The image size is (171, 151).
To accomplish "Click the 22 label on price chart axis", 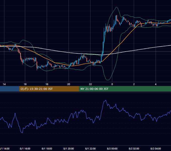I will (91, 84).
